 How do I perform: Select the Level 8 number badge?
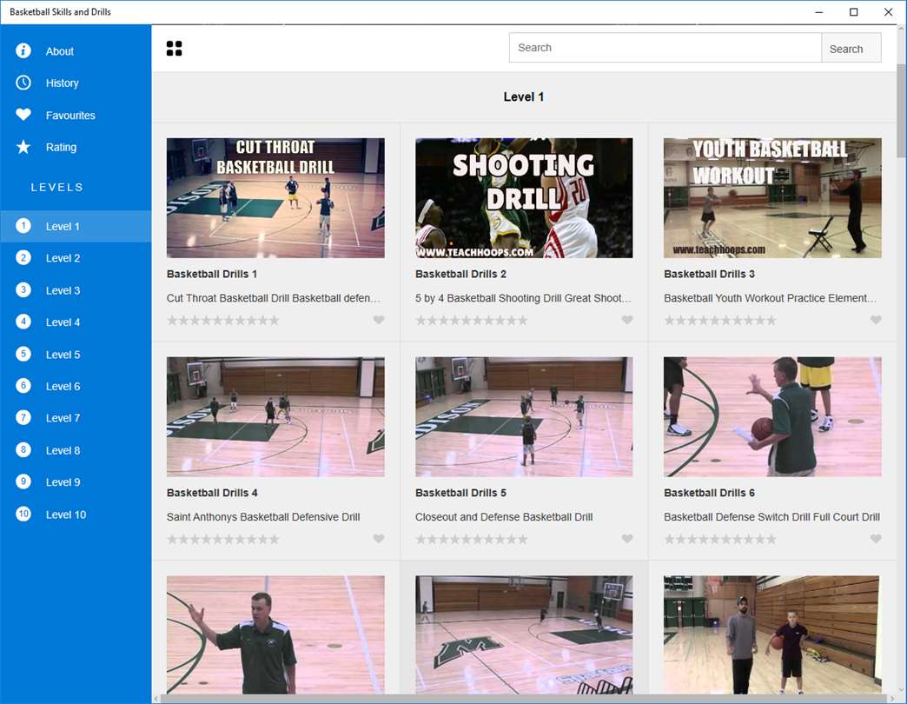(x=23, y=450)
